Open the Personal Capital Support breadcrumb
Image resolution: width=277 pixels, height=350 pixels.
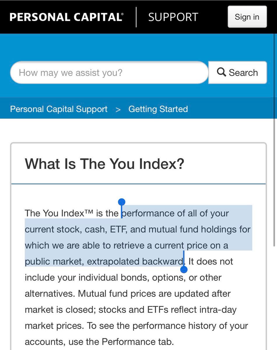pyautogui.click(x=59, y=109)
